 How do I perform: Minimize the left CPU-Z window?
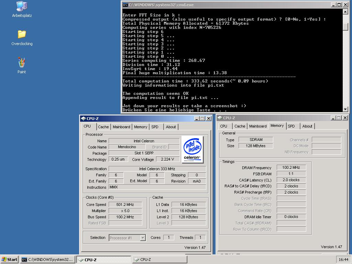tap(197, 119)
